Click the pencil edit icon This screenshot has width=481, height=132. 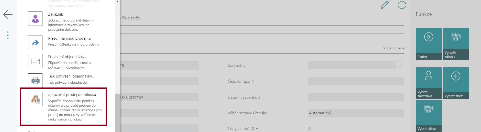(x=385, y=5)
